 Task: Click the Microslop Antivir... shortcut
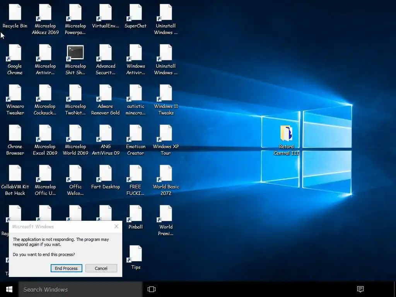point(45,60)
